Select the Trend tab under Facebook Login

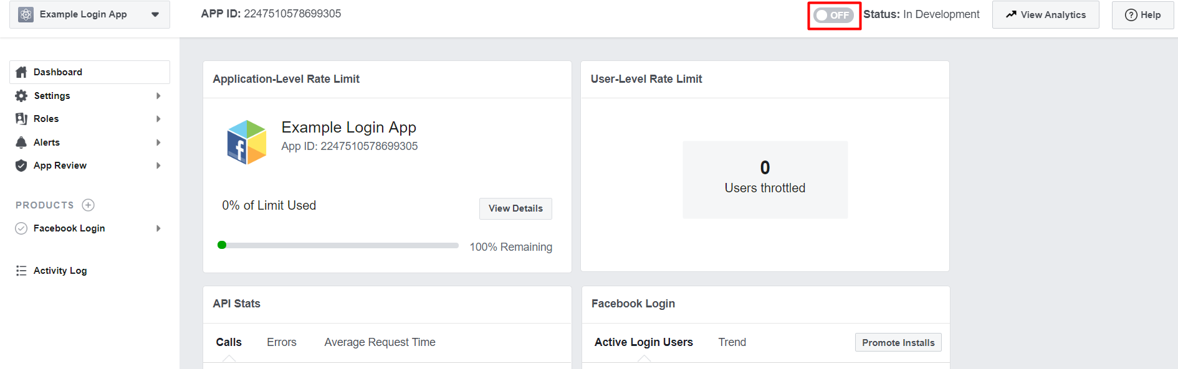pos(732,342)
